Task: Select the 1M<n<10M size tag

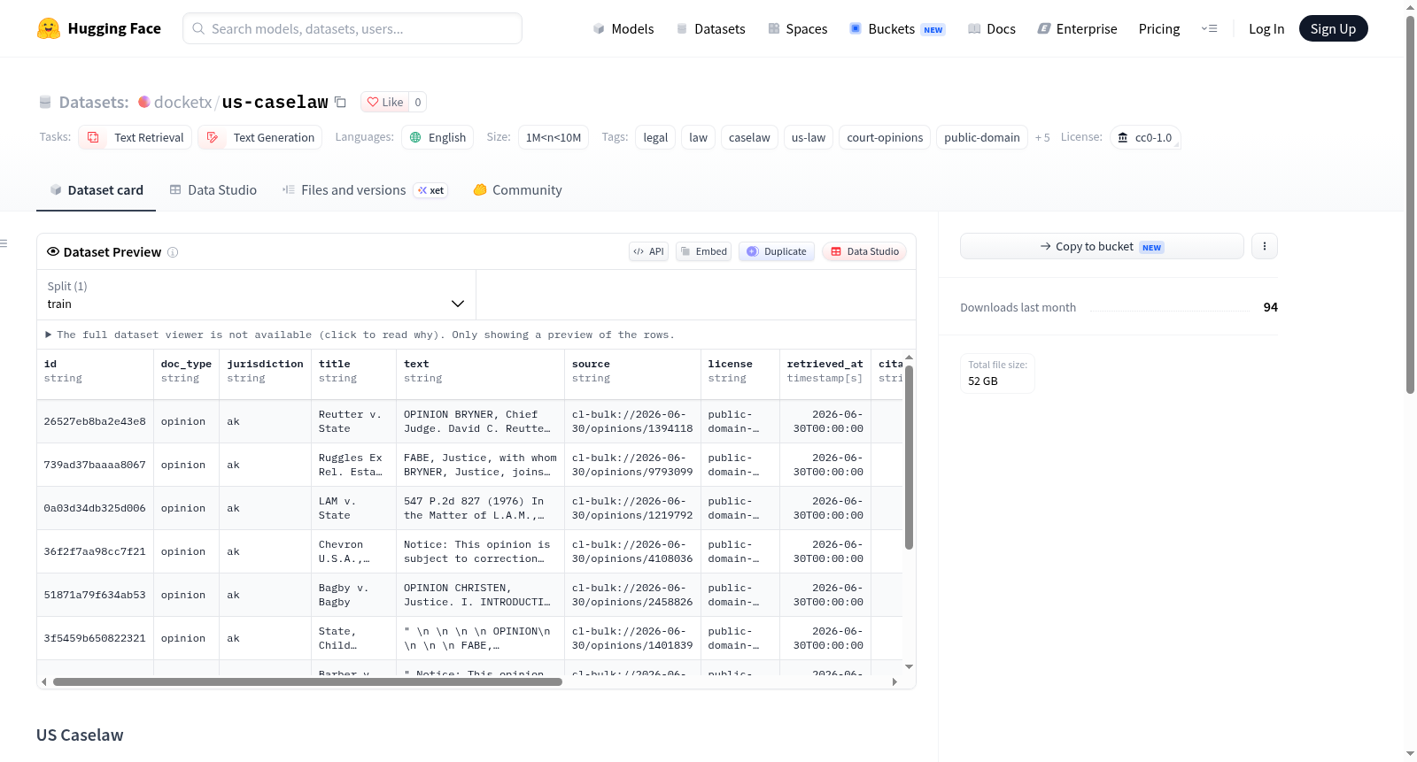Action: click(x=554, y=137)
